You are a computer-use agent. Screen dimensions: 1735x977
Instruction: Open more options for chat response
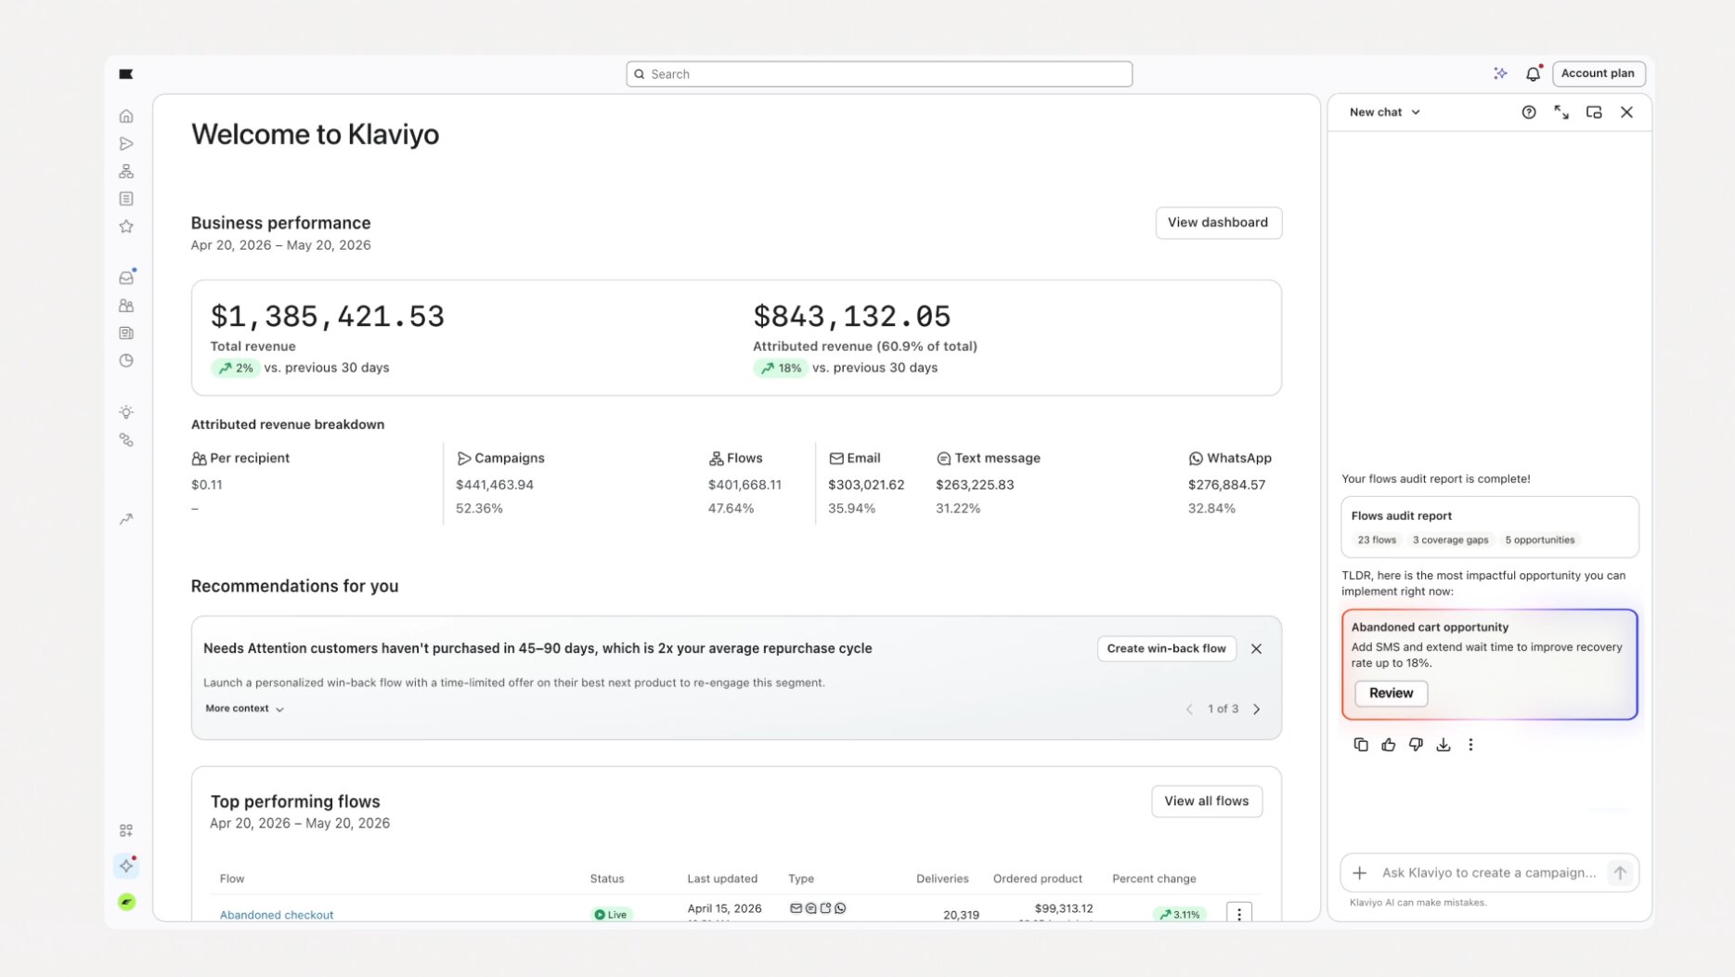1470,745
